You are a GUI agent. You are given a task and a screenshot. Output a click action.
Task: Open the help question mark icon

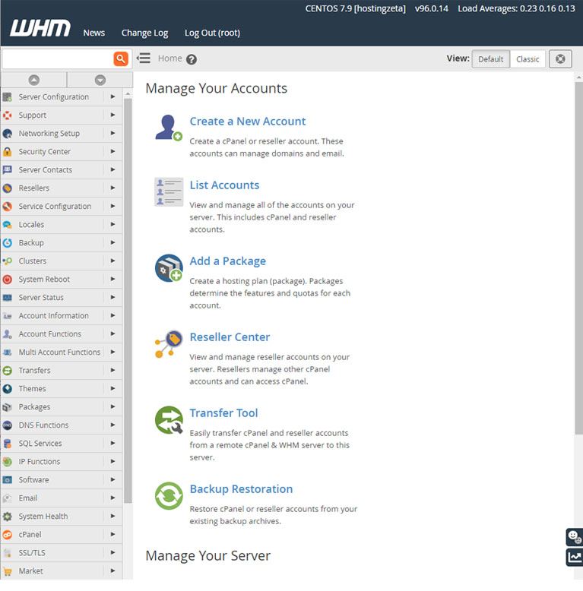coord(192,59)
